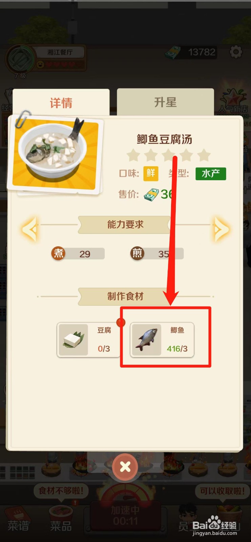Screen dimensions: 251x542
Task: Tap the 可以收取啦 collect bubble
Action: click(222, 491)
